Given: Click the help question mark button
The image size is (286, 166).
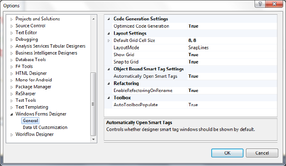Looking at the screenshot, I should (x=260, y=4).
